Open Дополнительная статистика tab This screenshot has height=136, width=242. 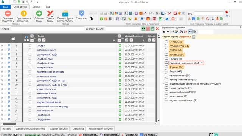[31, 129]
